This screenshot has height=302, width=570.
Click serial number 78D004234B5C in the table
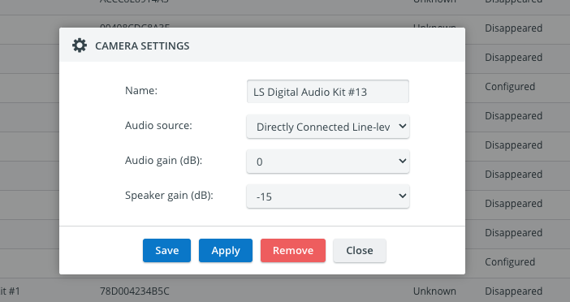click(x=135, y=291)
